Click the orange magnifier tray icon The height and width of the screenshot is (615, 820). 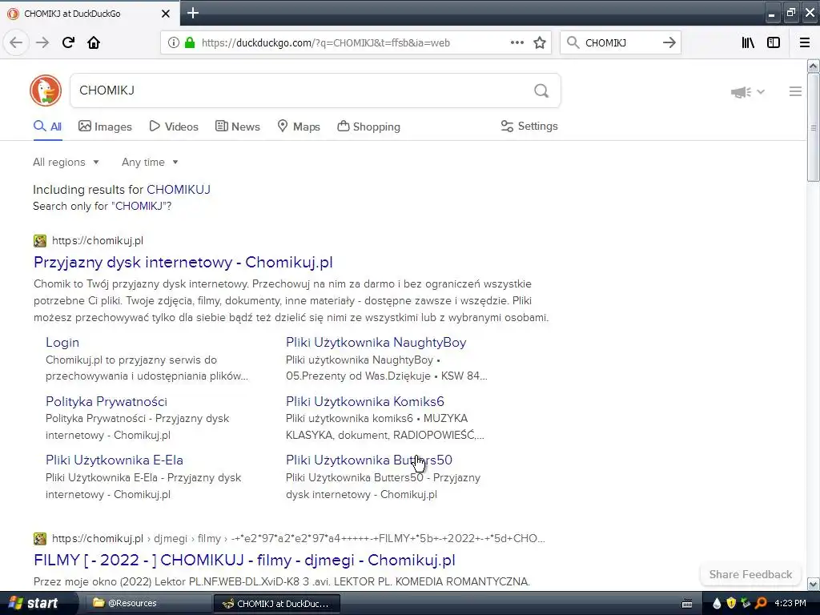pos(762,604)
